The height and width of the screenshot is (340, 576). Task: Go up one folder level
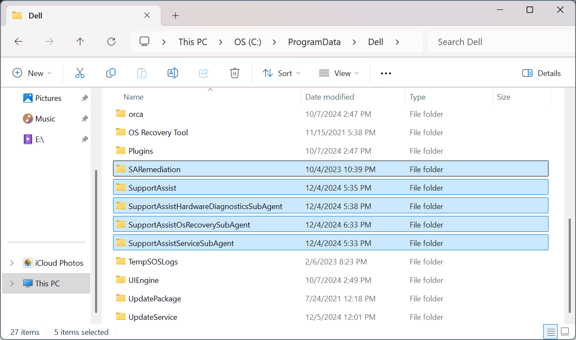pyautogui.click(x=80, y=42)
